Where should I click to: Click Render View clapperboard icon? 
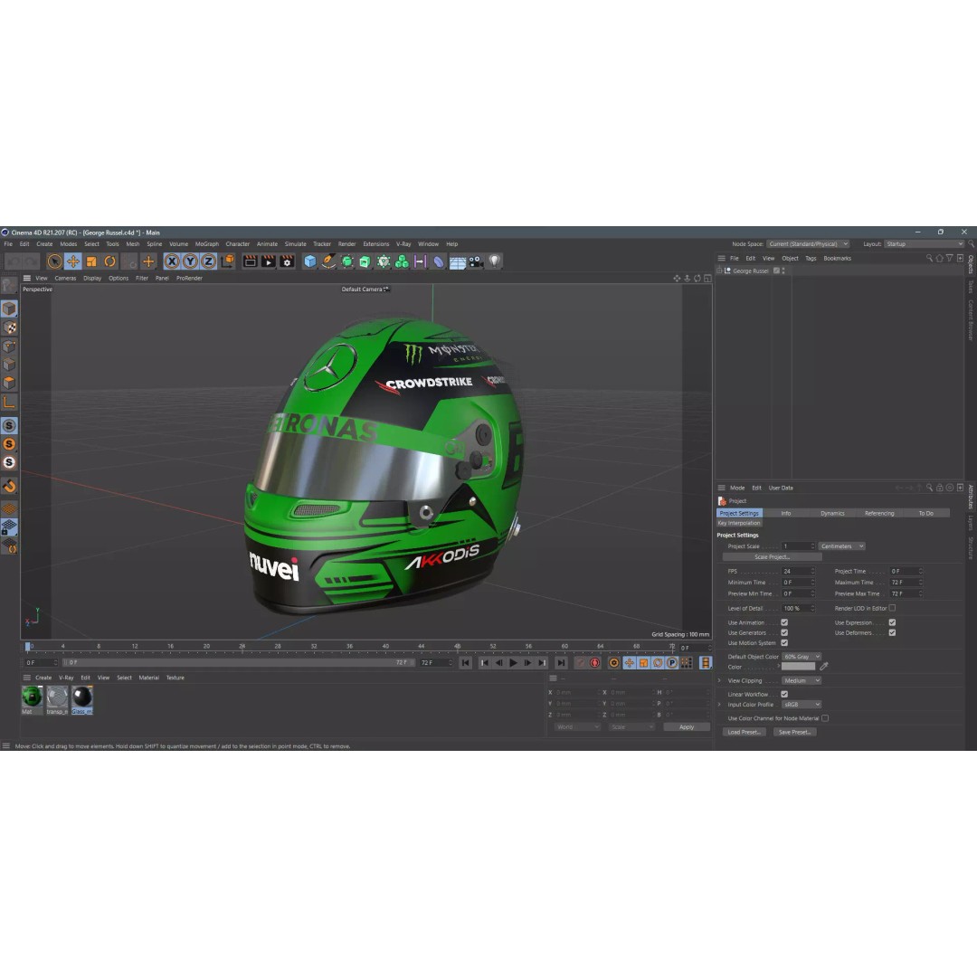coord(250,261)
